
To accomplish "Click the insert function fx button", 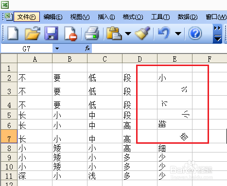I will 87,48.
